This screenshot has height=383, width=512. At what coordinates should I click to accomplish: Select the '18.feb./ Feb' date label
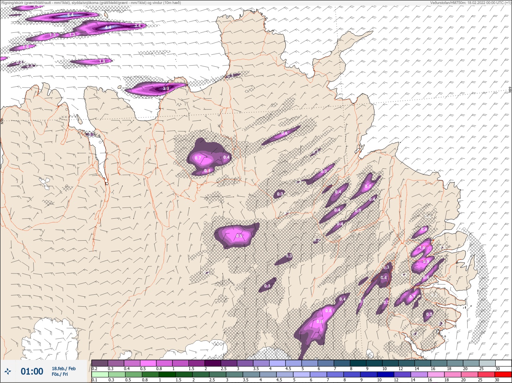click(x=64, y=368)
